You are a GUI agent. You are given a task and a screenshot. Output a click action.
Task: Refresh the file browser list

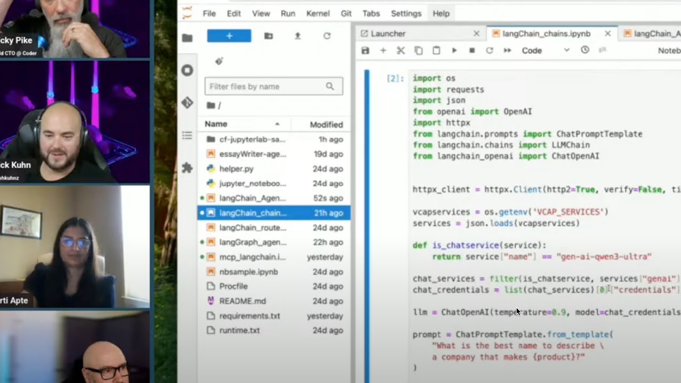click(327, 36)
